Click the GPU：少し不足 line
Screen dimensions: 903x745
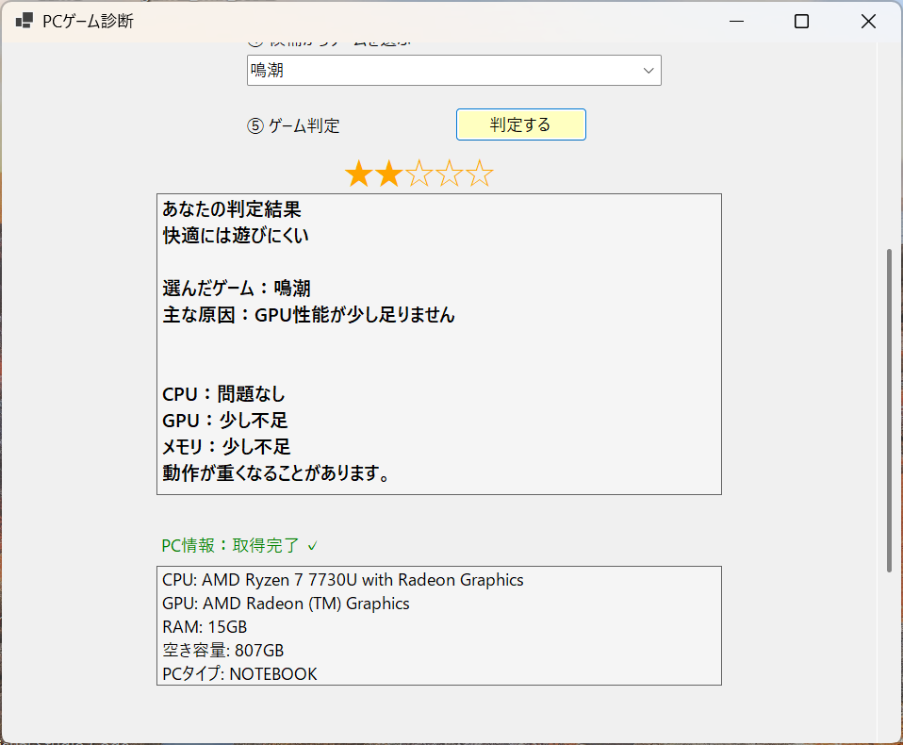coord(225,421)
